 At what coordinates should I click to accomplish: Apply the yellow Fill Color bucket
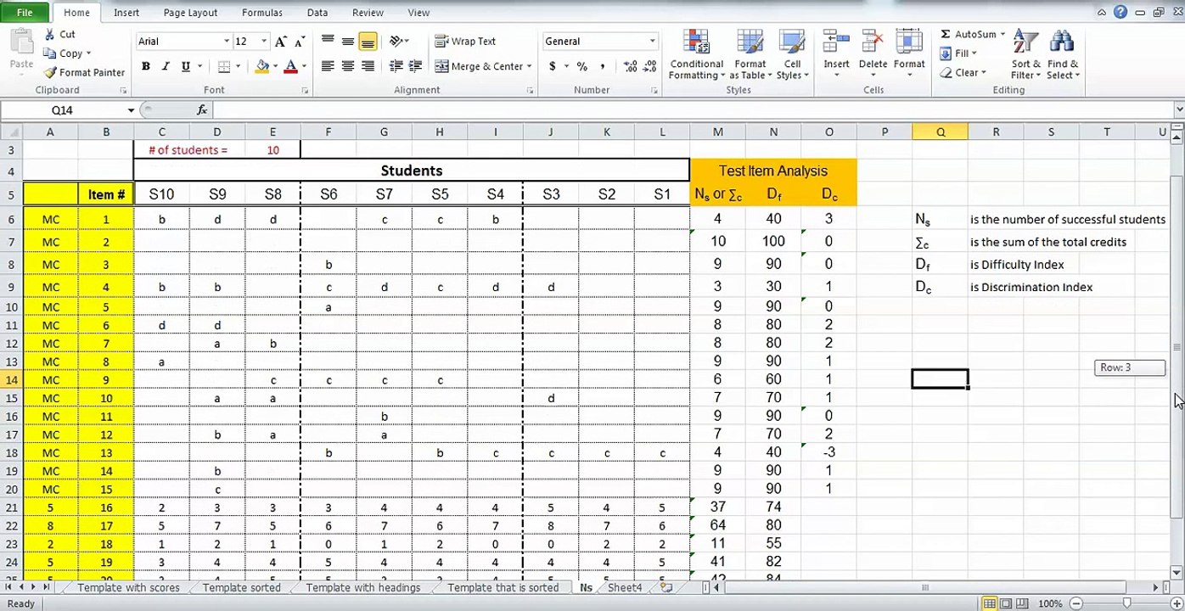(x=262, y=66)
